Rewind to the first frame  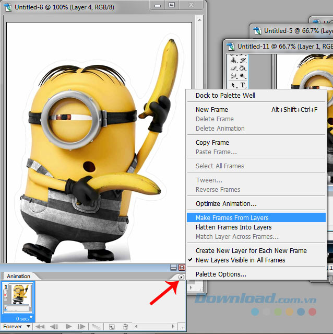click(x=40, y=327)
